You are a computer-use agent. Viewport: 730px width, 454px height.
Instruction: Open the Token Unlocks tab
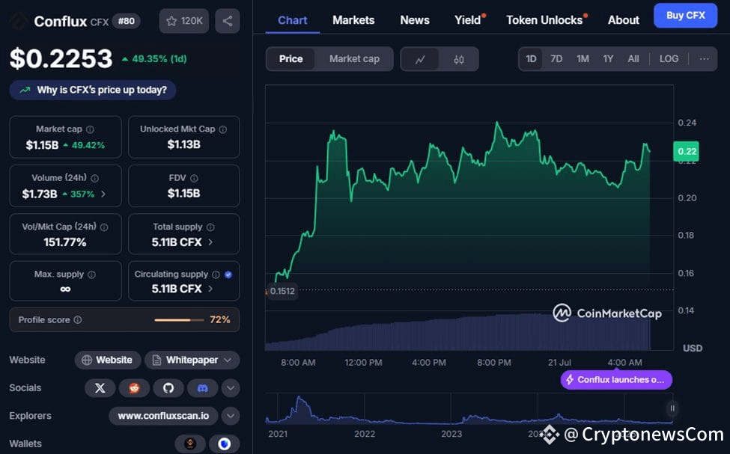[544, 20]
